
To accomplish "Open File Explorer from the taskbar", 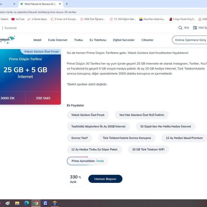I will [x=17, y=203].
